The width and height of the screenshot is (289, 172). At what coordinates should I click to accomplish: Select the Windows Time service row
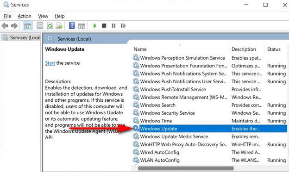click(210, 121)
